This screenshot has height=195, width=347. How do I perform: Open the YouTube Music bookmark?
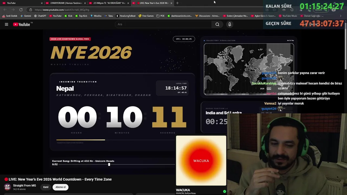[x=288, y=16]
